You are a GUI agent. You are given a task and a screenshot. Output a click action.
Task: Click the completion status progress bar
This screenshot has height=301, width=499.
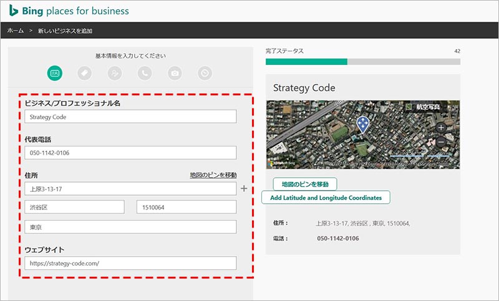tap(363, 62)
